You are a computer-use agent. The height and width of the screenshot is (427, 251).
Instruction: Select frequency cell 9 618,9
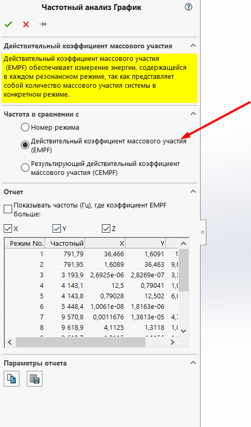65,327
